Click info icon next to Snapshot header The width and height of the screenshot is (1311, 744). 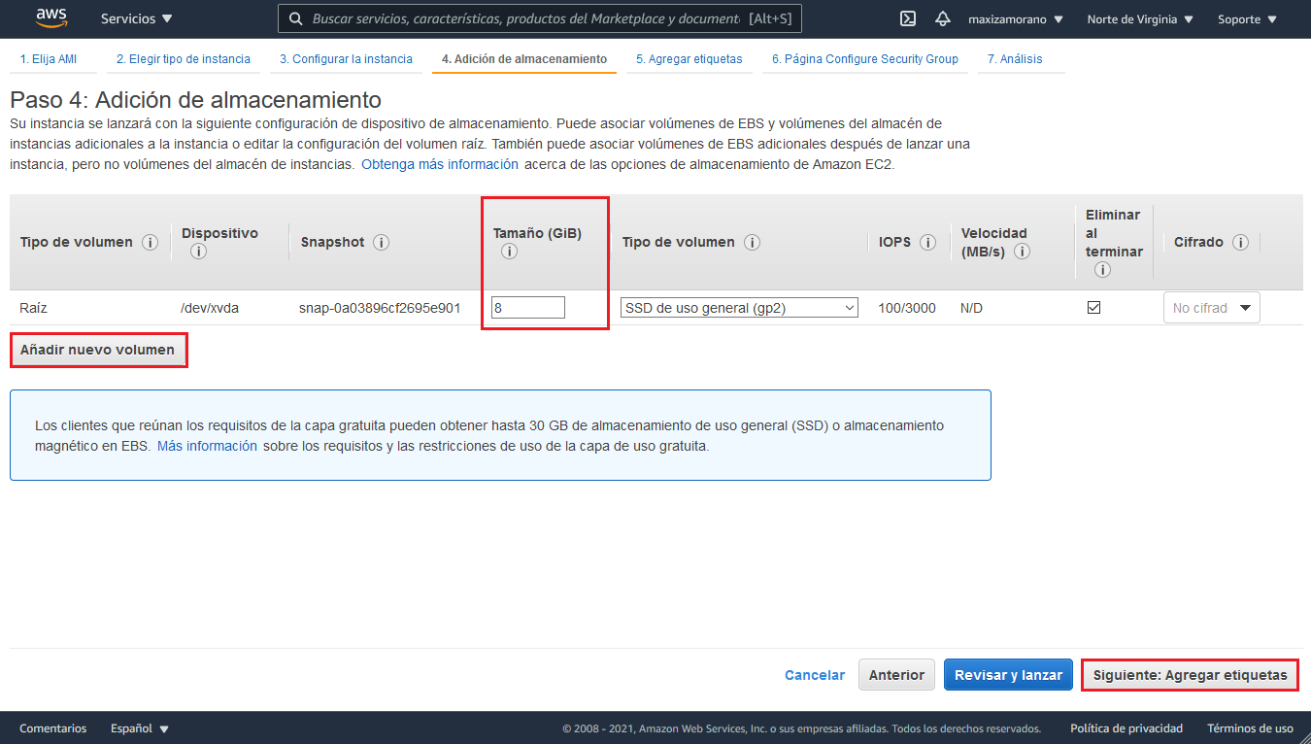click(x=381, y=242)
